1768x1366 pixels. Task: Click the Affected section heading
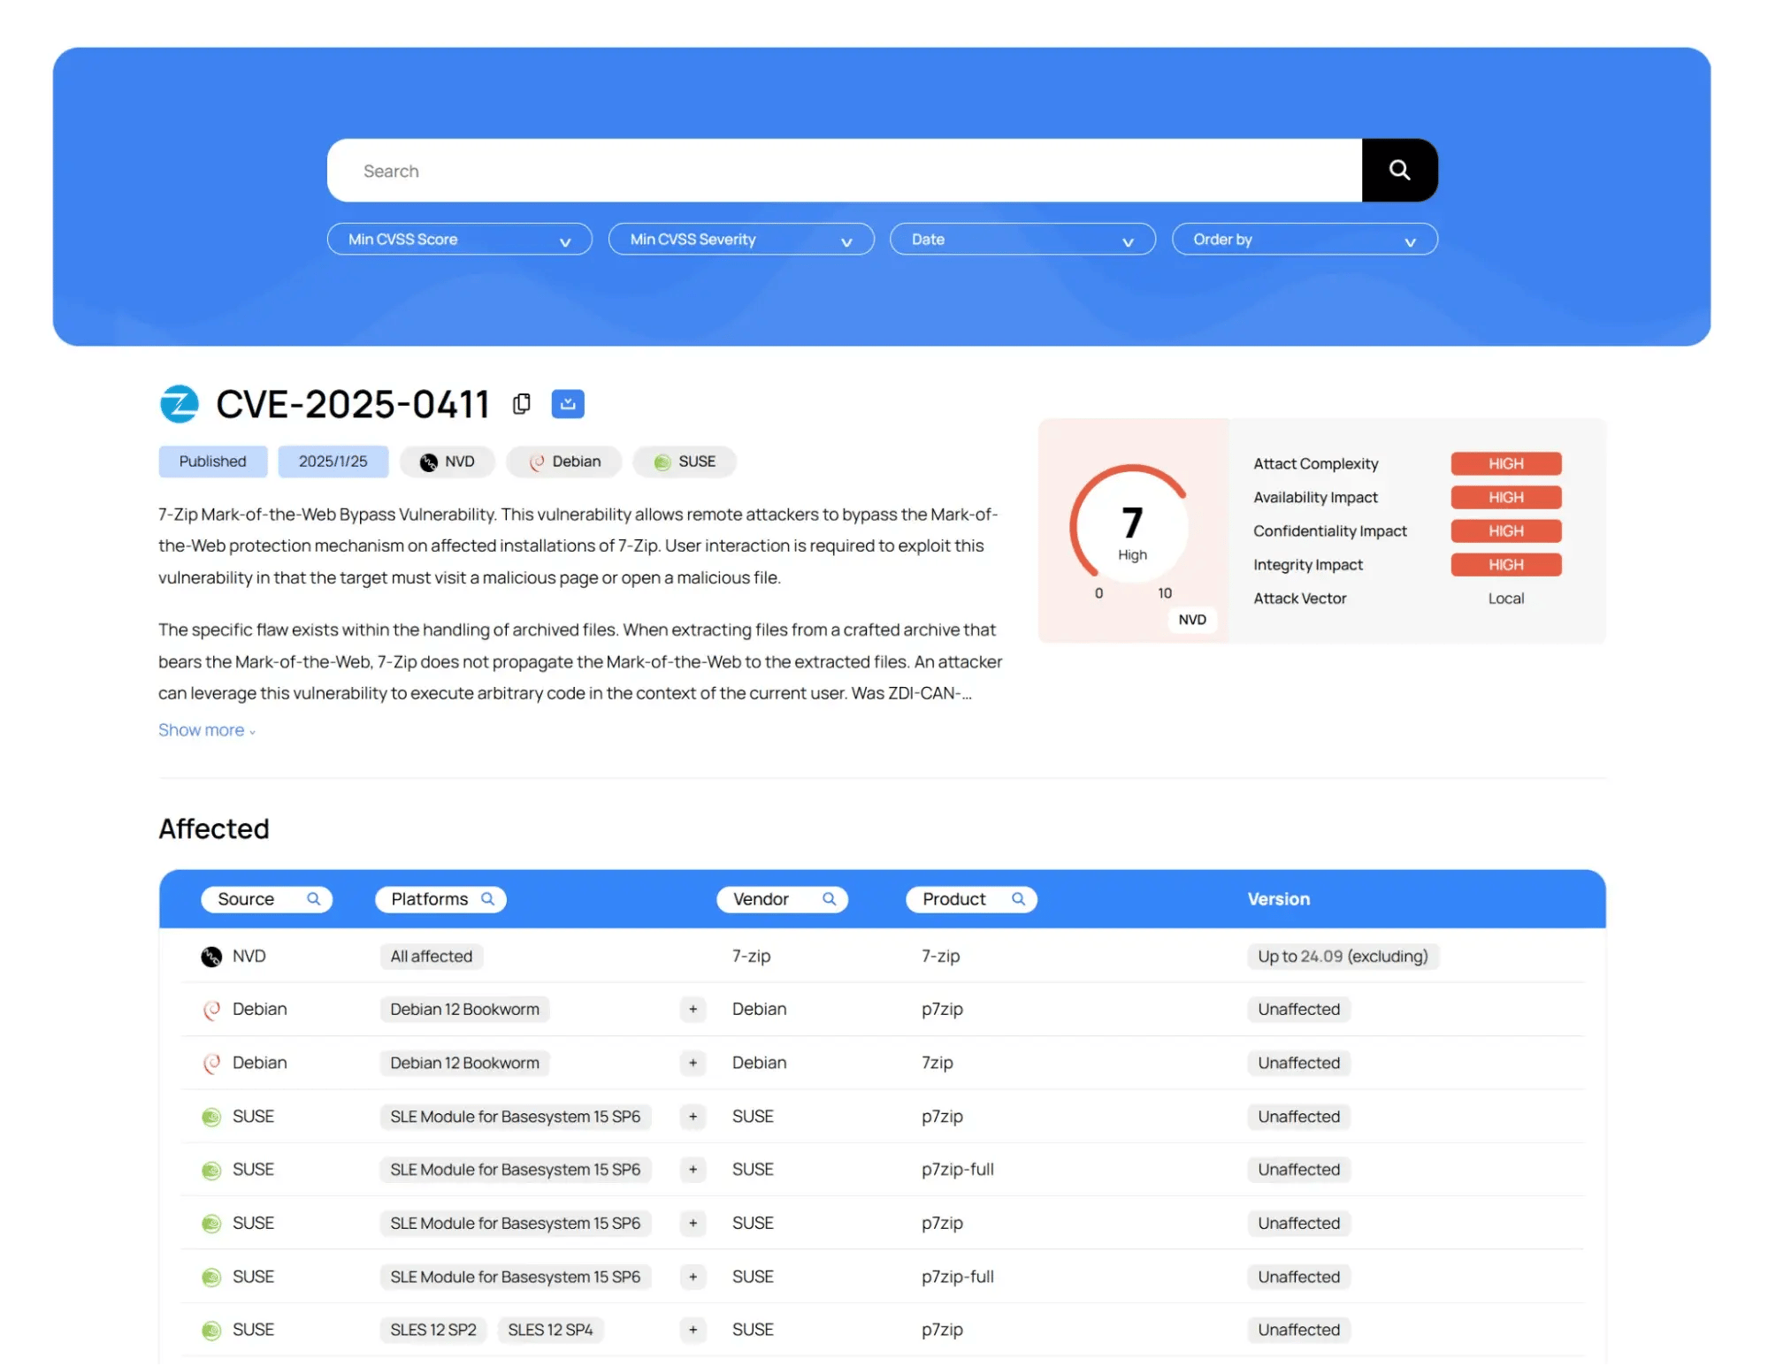coord(214,828)
